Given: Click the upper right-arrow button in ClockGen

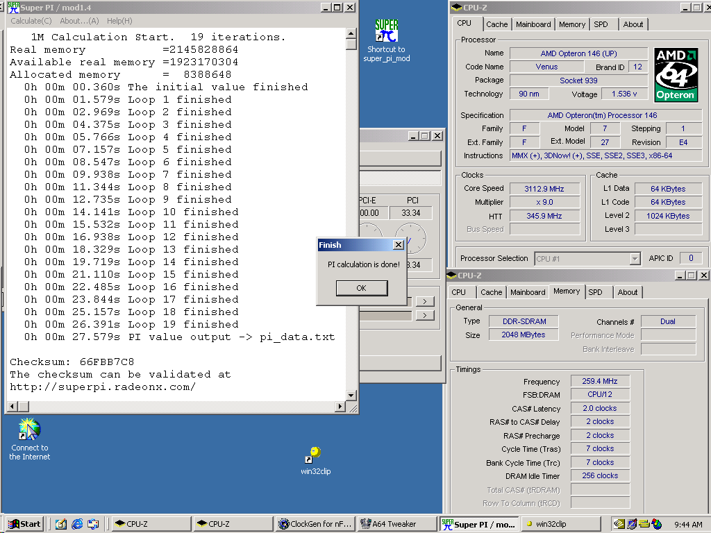Looking at the screenshot, I should (425, 301).
